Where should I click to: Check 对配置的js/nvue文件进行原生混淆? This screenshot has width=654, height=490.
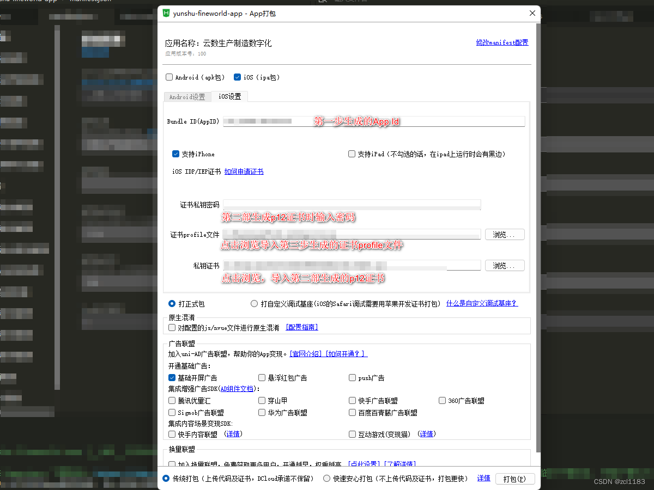[x=172, y=327]
